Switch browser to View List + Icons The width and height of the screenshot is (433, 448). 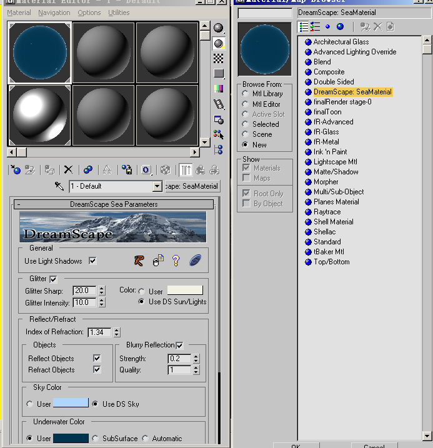tap(316, 27)
